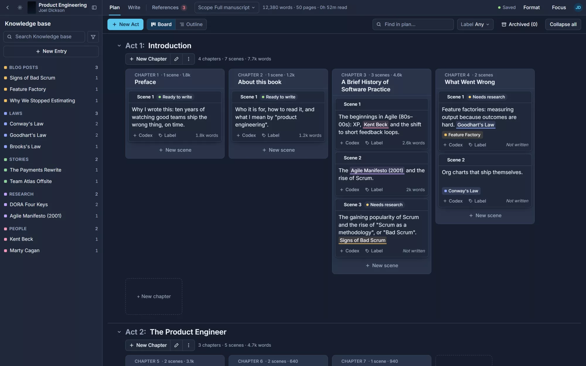Collapse sidebar using panel icon
The height and width of the screenshot is (366, 586).
[x=94, y=8]
